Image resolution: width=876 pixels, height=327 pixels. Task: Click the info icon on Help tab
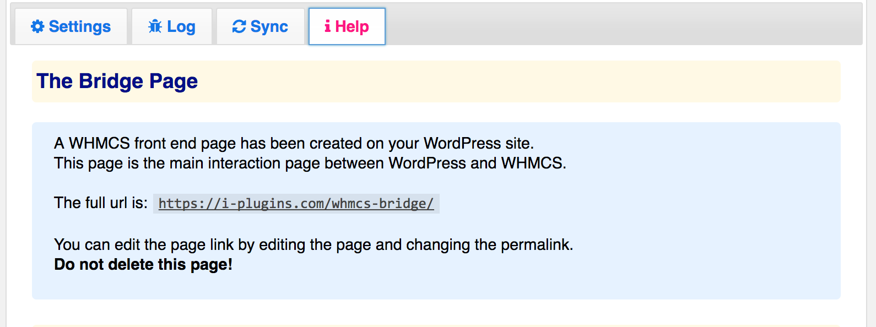point(327,26)
